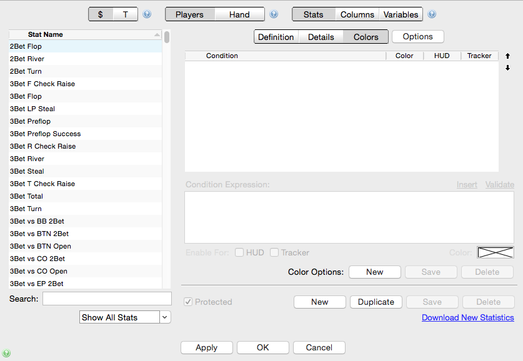Click the stat Delete button beside Protected row
The width and height of the screenshot is (523, 361).
488,302
